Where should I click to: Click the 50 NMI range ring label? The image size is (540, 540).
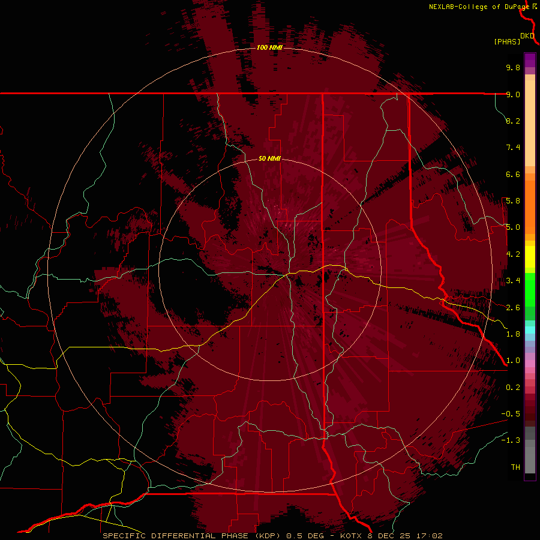(269, 158)
